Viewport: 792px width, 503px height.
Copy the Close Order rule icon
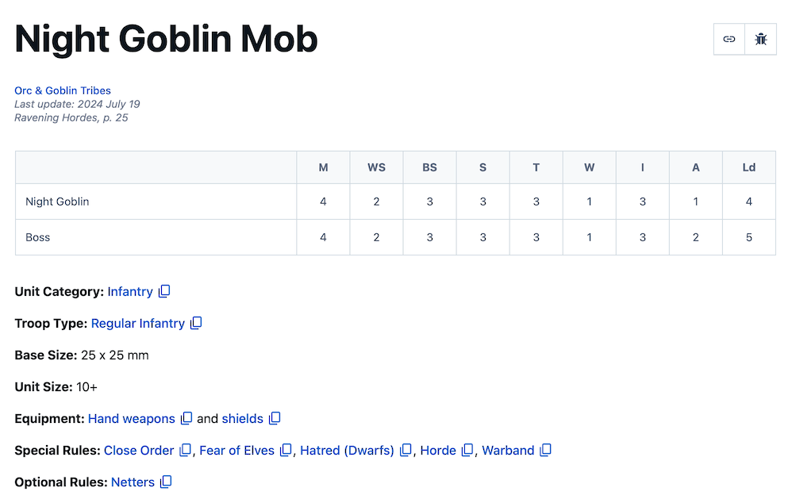point(185,451)
